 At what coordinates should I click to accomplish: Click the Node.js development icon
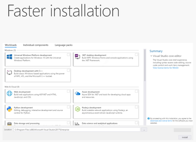pos(77,109)
